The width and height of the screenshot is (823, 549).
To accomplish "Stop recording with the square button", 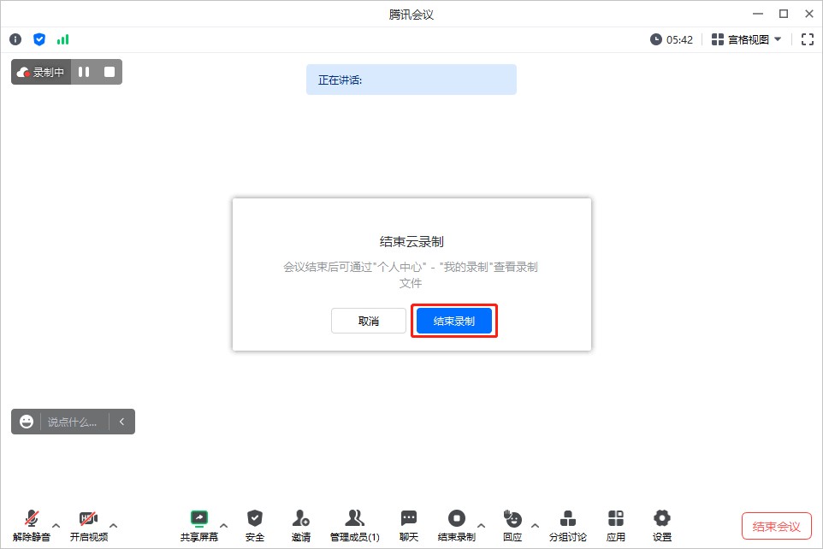I will [x=110, y=72].
